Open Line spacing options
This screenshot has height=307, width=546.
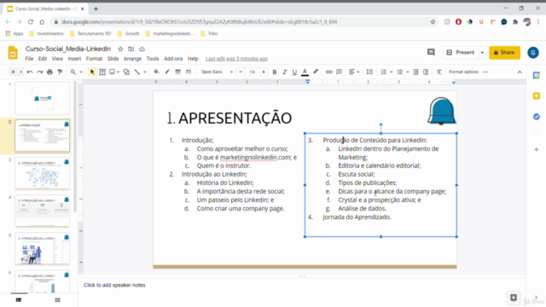[369, 72]
